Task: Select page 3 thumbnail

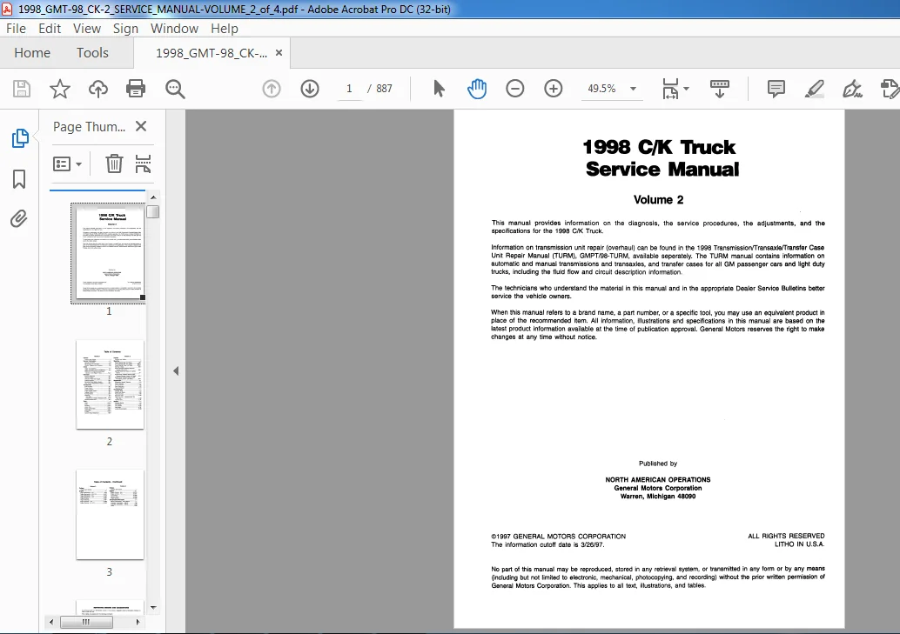Action: (110, 515)
